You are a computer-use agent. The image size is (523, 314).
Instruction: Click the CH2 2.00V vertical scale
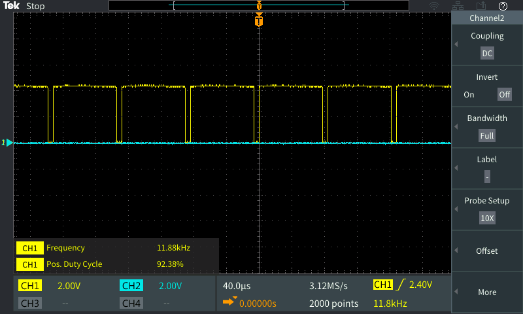coord(170,286)
